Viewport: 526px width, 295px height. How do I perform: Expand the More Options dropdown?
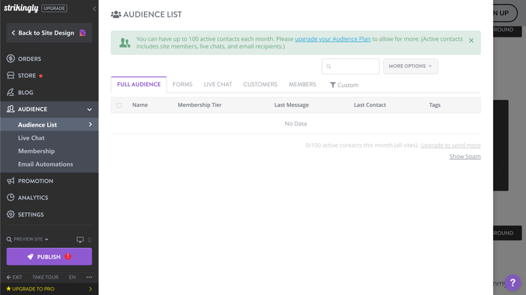click(x=410, y=66)
